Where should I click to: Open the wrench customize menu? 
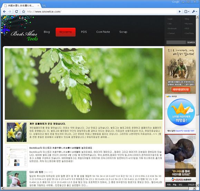pyautogui.click(x=194, y=12)
